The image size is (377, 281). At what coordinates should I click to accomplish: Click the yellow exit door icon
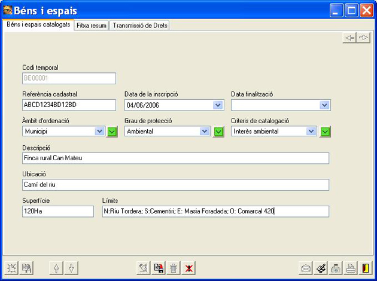tap(365, 268)
